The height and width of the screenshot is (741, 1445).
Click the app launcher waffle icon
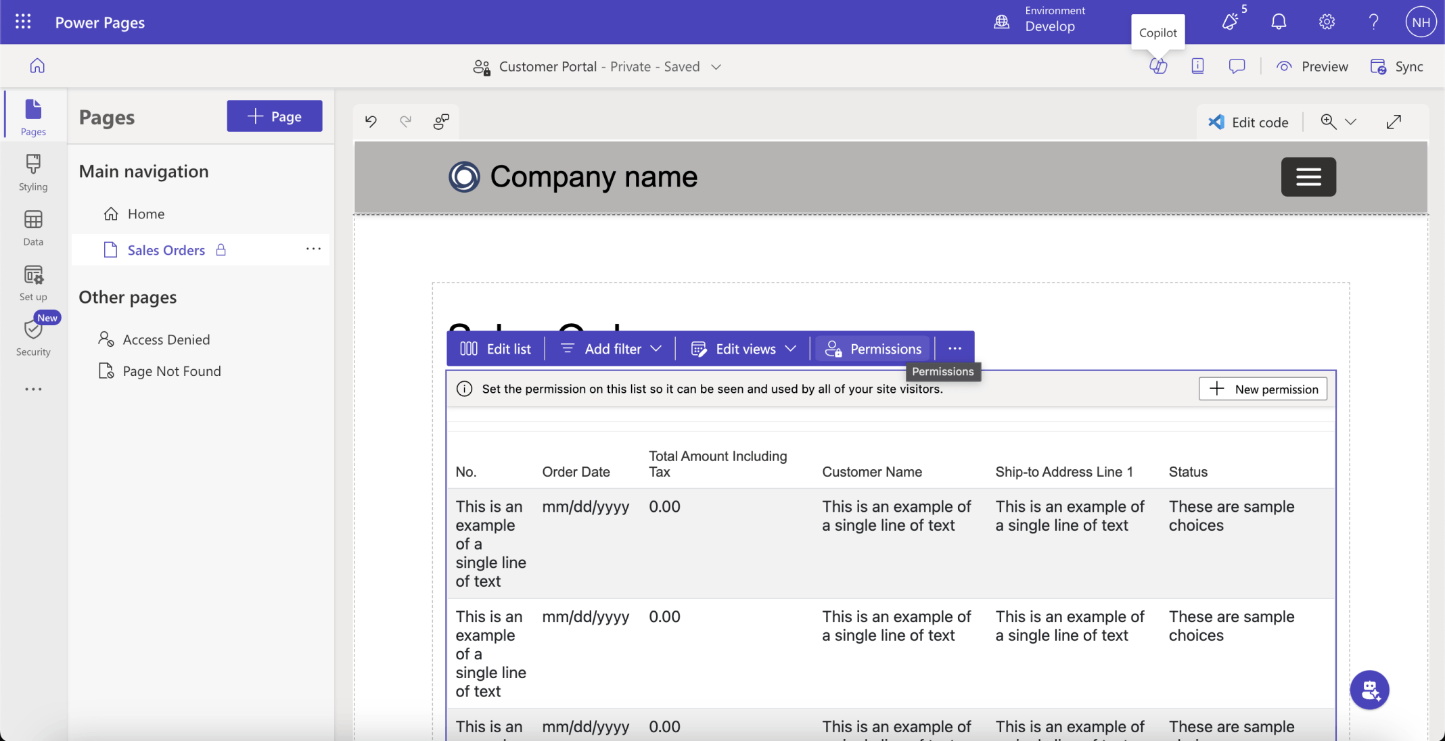(23, 22)
